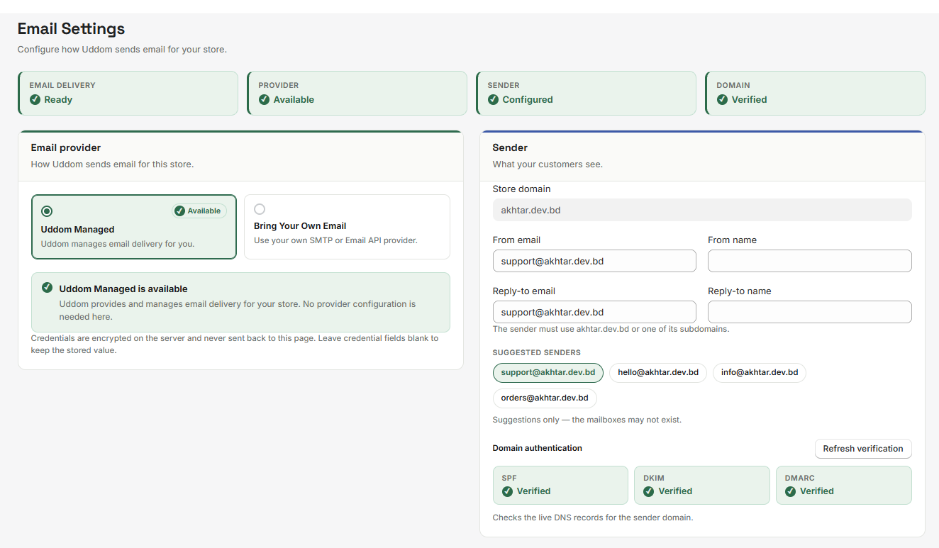Click the DMARC Verified checkmark icon
This screenshot has height=548, width=939.
(x=791, y=491)
